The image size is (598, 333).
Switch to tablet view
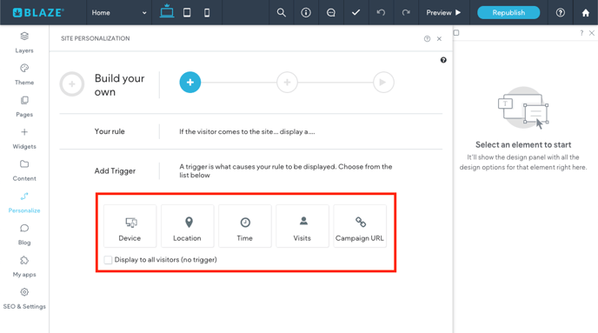tap(187, 12)
